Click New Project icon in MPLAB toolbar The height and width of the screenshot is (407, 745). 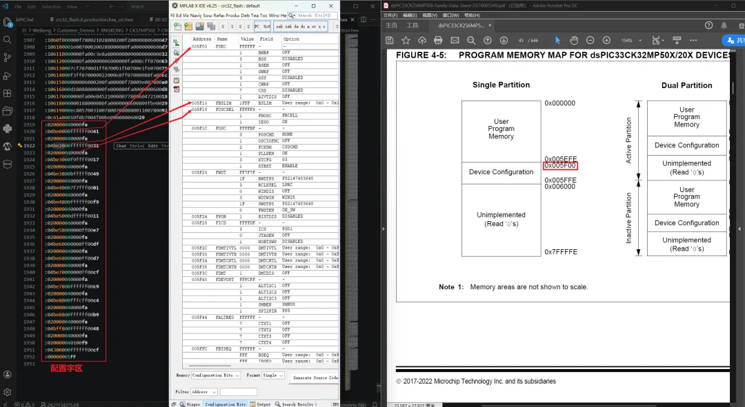tap(188, 27)
